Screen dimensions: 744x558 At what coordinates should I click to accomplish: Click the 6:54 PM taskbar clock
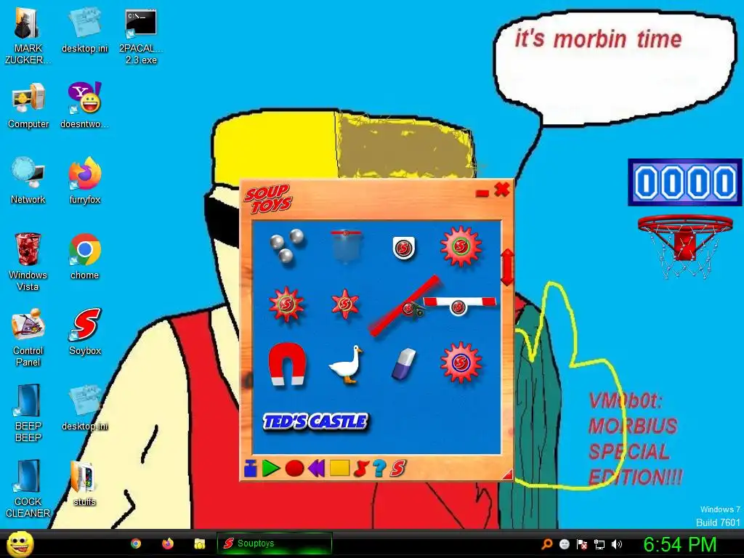pyautogui.click(x=680, y=544)
